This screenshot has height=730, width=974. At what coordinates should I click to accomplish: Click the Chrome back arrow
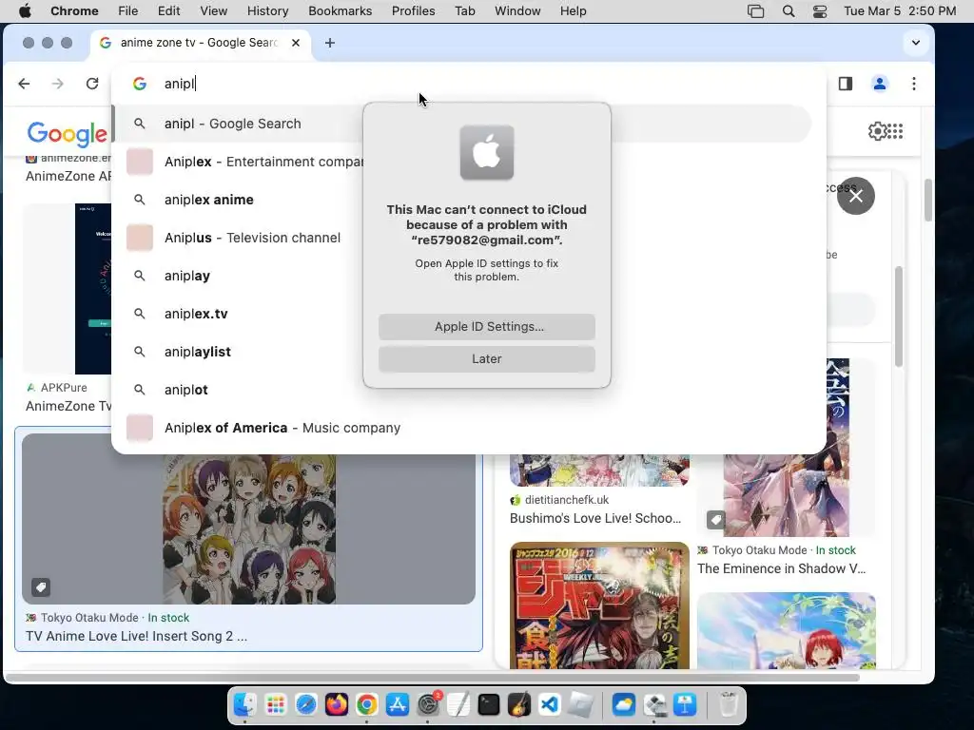tap(24, 84)
